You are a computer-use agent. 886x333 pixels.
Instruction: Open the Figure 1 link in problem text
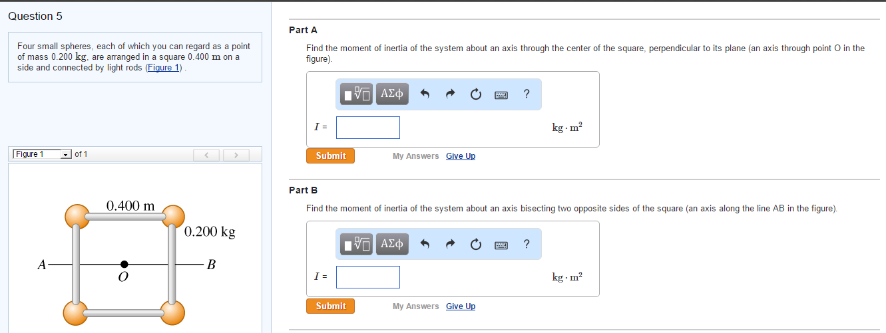pyautogui.click(x=163, y=68)
